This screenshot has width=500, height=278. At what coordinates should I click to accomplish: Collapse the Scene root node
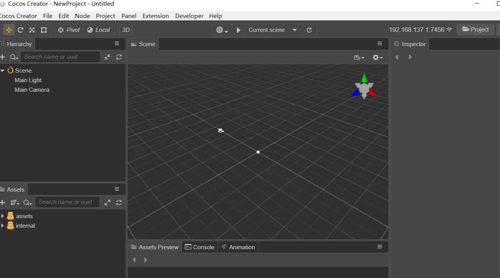[x=3, y=71]
